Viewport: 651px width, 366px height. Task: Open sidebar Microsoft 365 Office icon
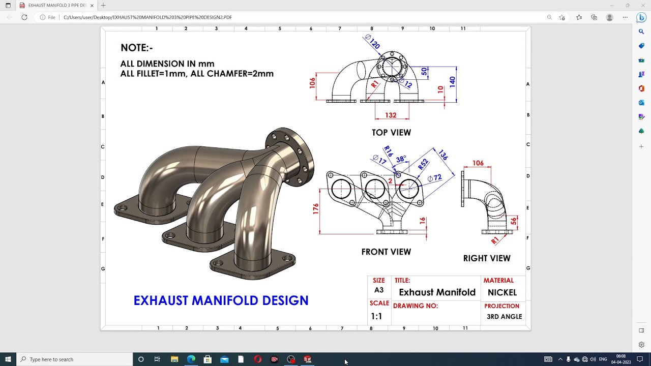coord(641,88)
